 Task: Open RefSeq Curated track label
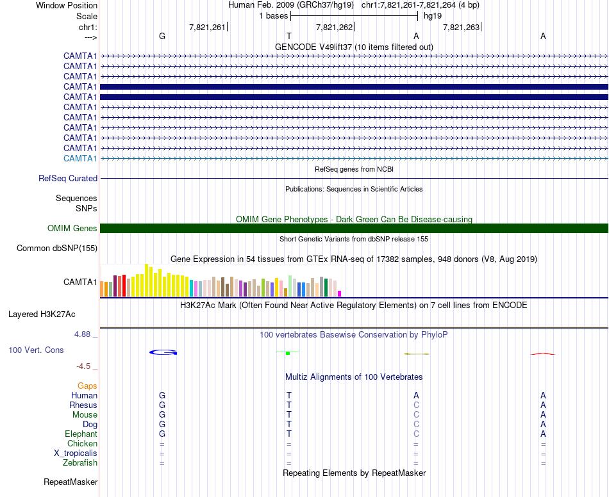[68, 179]
